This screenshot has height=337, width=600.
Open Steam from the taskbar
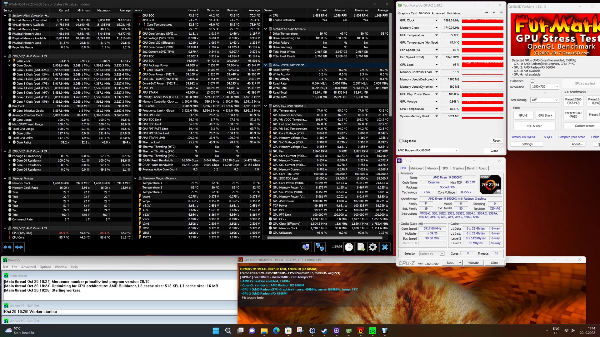tap(324, 331)
